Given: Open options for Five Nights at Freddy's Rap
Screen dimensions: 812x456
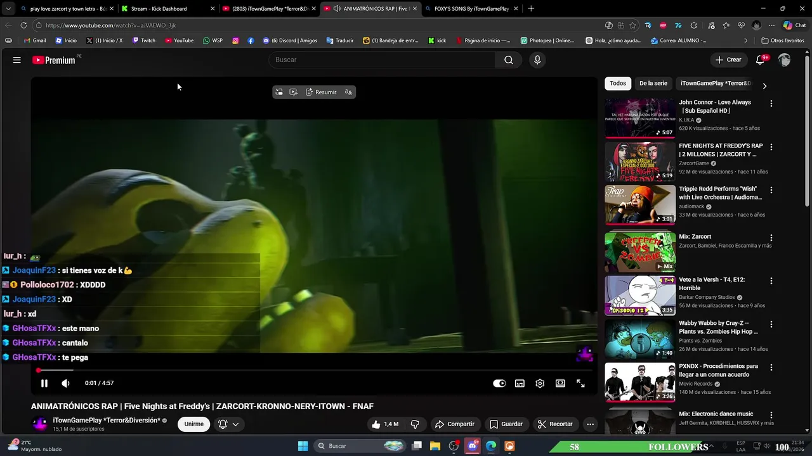Looking at the screenshot, I should (771, 147).
